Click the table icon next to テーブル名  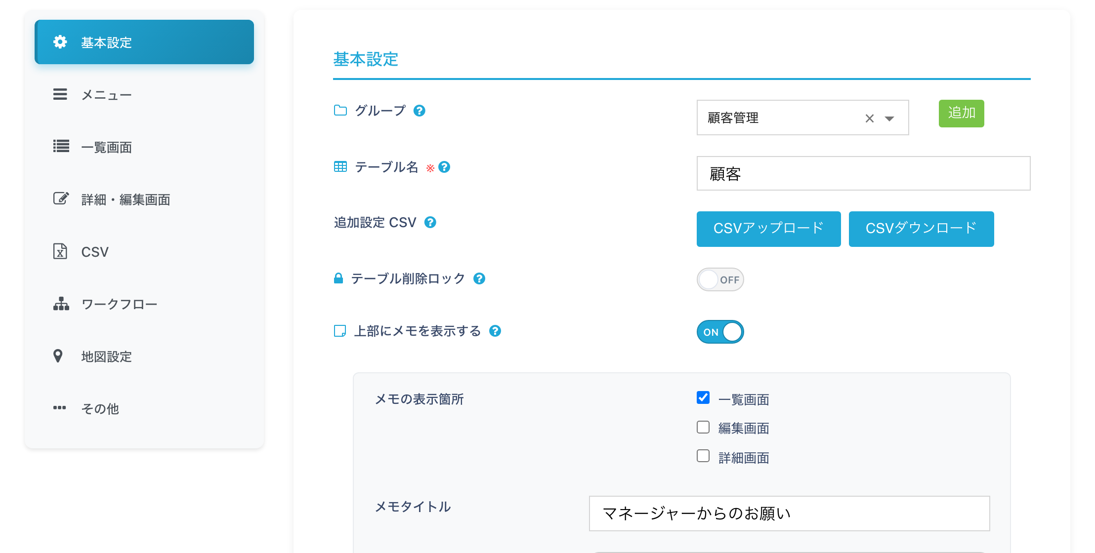(x=340, y=167)
